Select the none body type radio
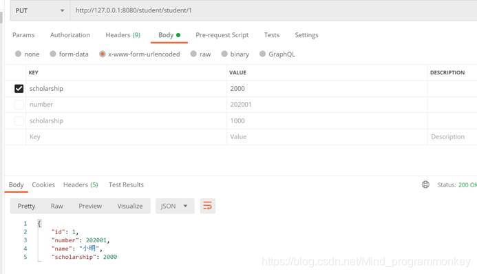This screenshot has width=477, height=274. click(x=19, y=54)
